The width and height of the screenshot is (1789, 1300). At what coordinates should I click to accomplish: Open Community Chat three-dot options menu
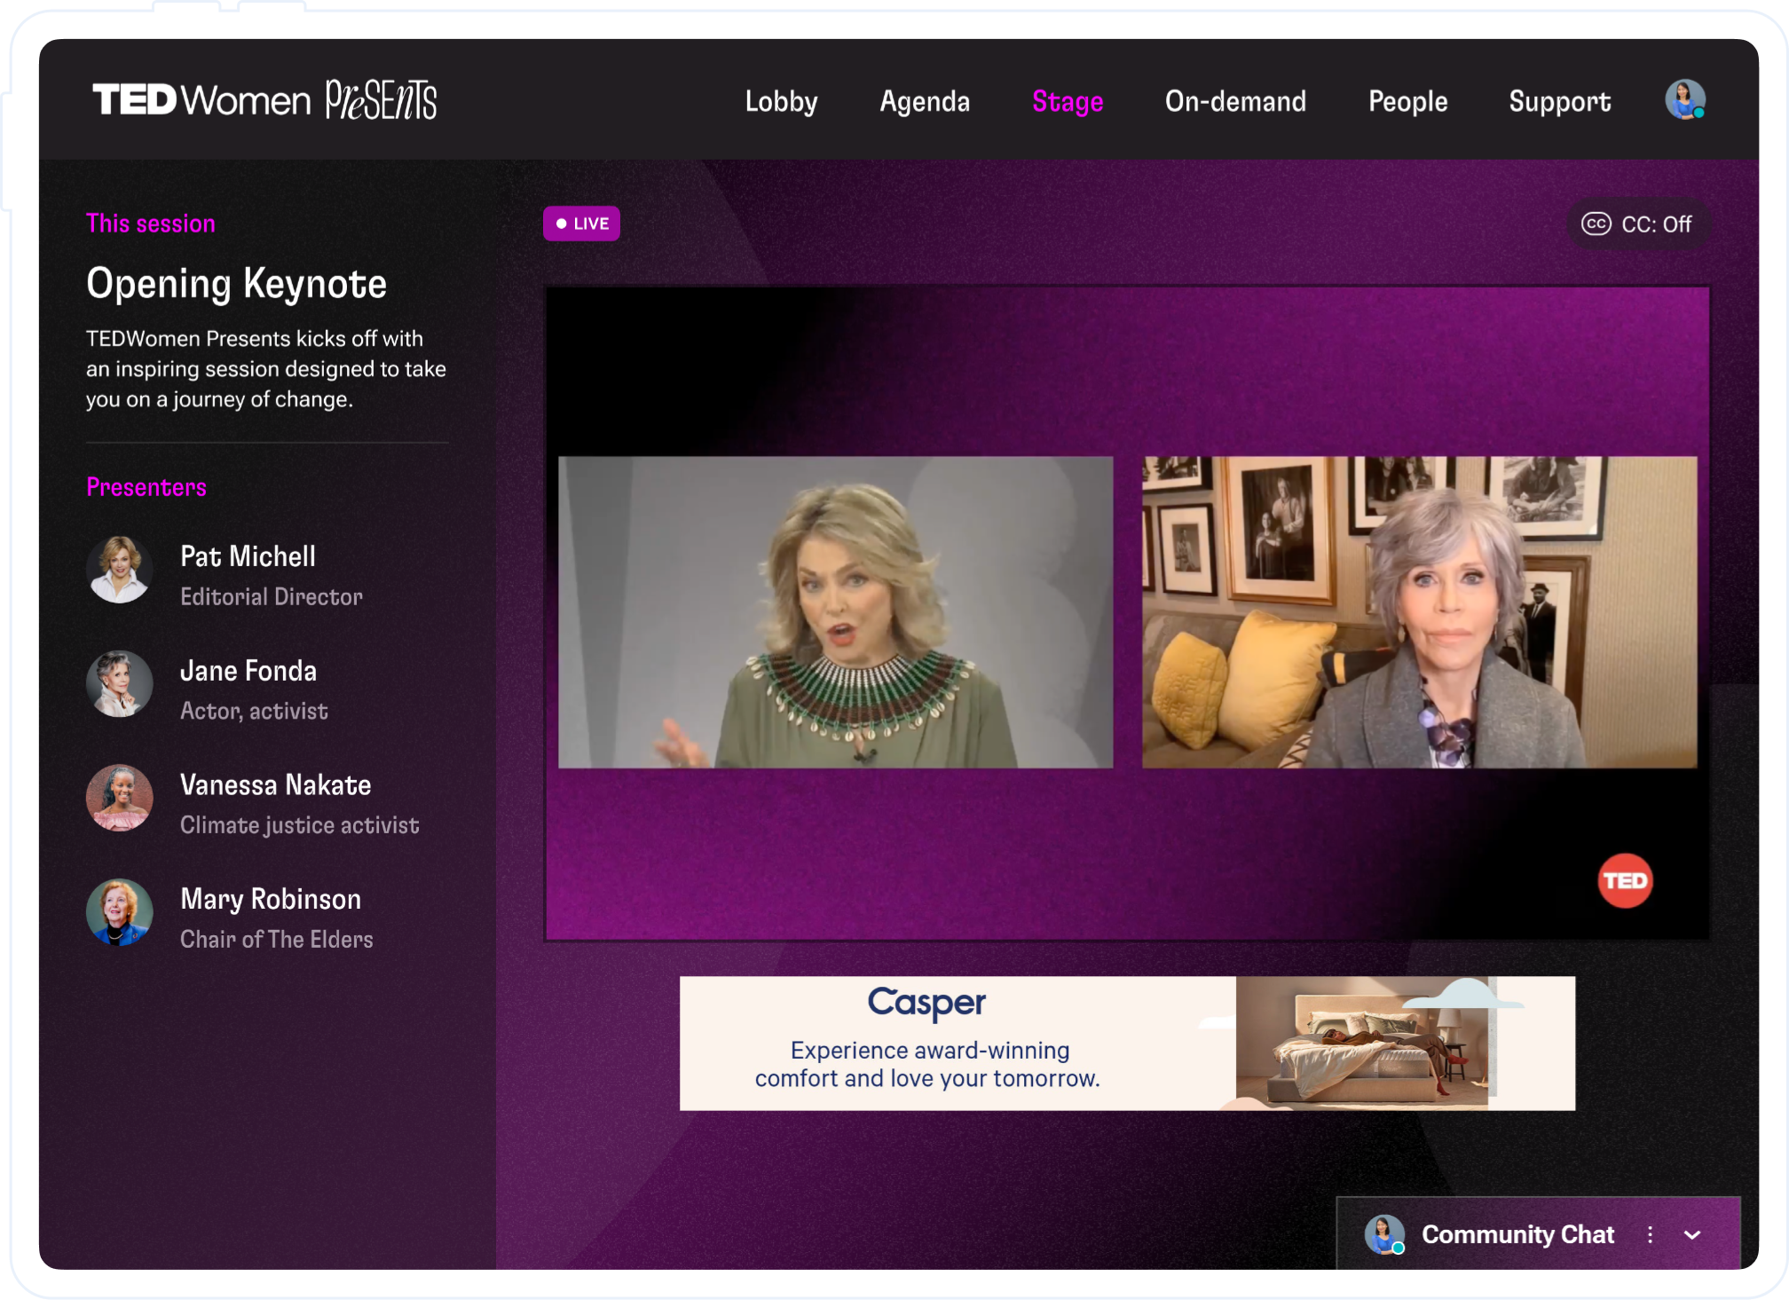tap(1650, 1235)
